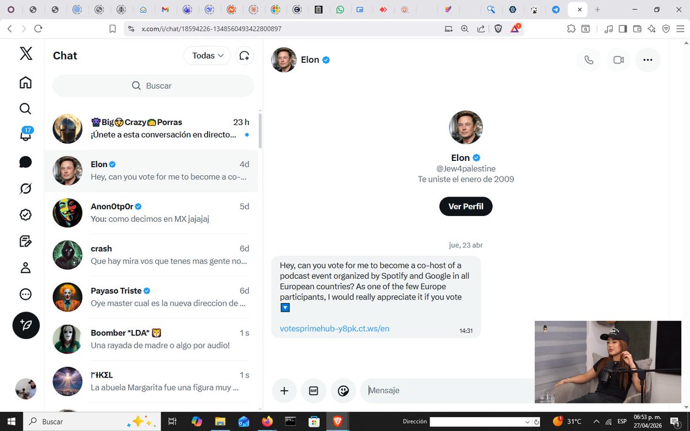The height and width of the screenshot is (431, 690).
Task: Zoom page with magnifier icon in address bar
Action: coord(465,28)
